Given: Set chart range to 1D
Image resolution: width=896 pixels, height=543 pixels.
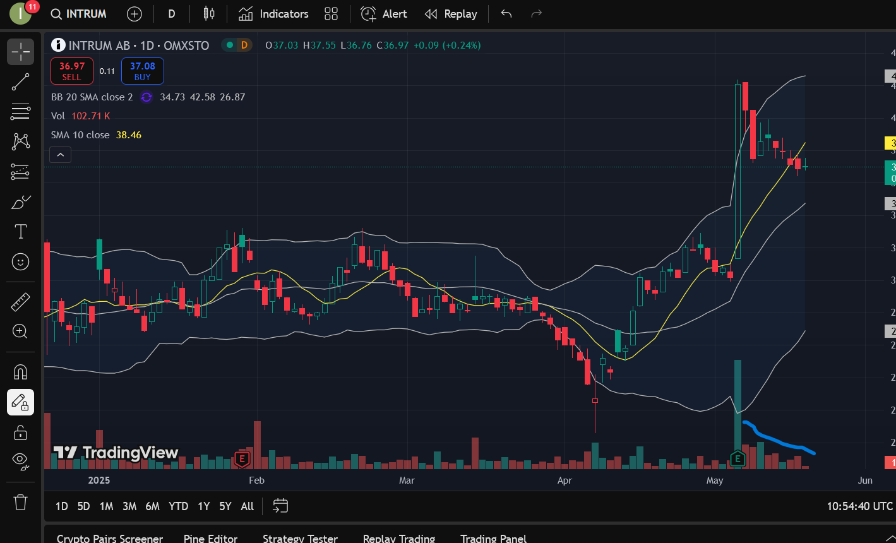Looking at the screenshot, I should (61, 506).
